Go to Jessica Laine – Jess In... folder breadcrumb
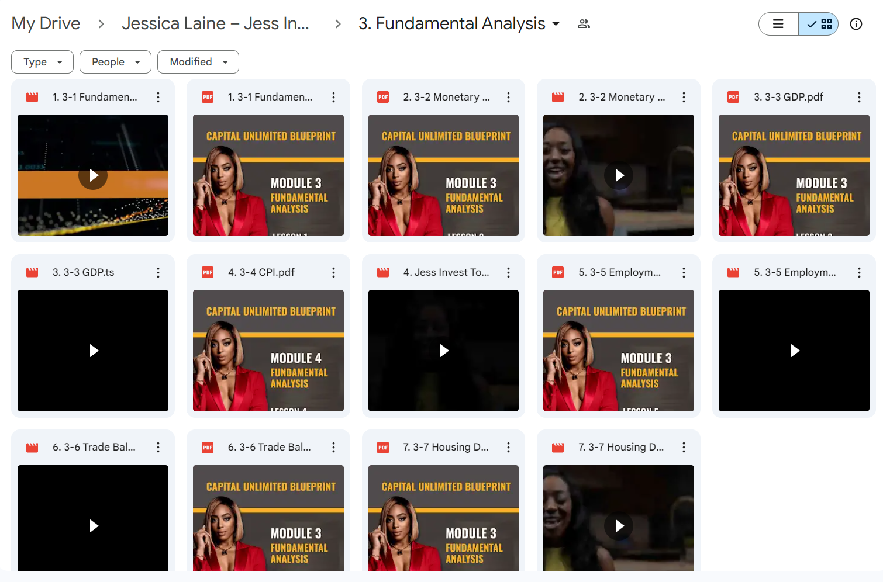 pos(215,23)
